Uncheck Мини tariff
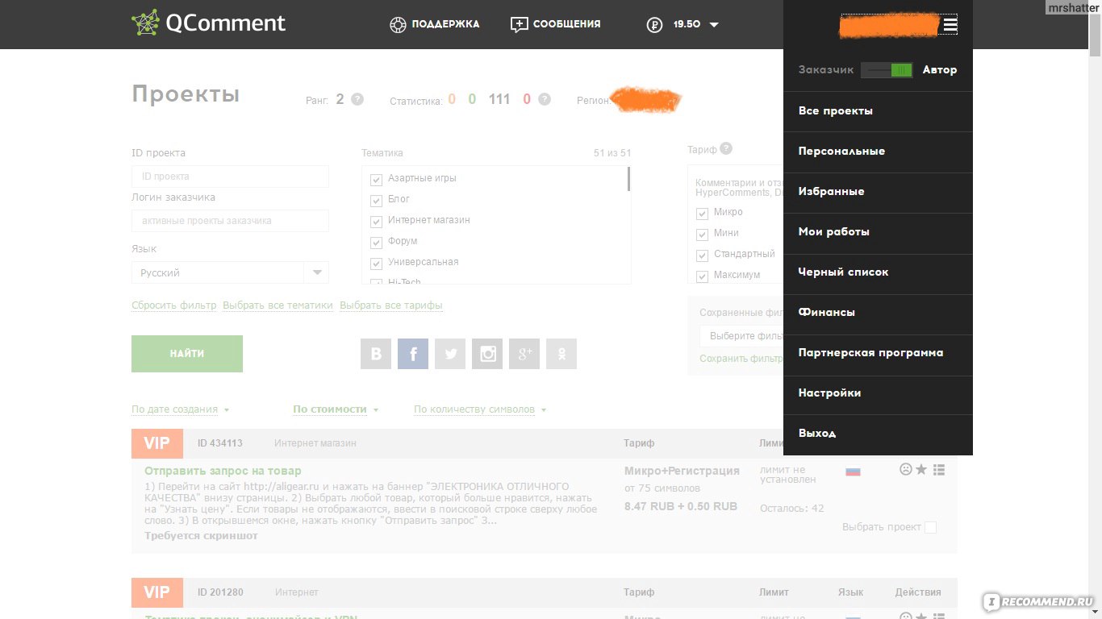Image resolution: width=1102 pixels, height=619 pixels. click(702, 235)
